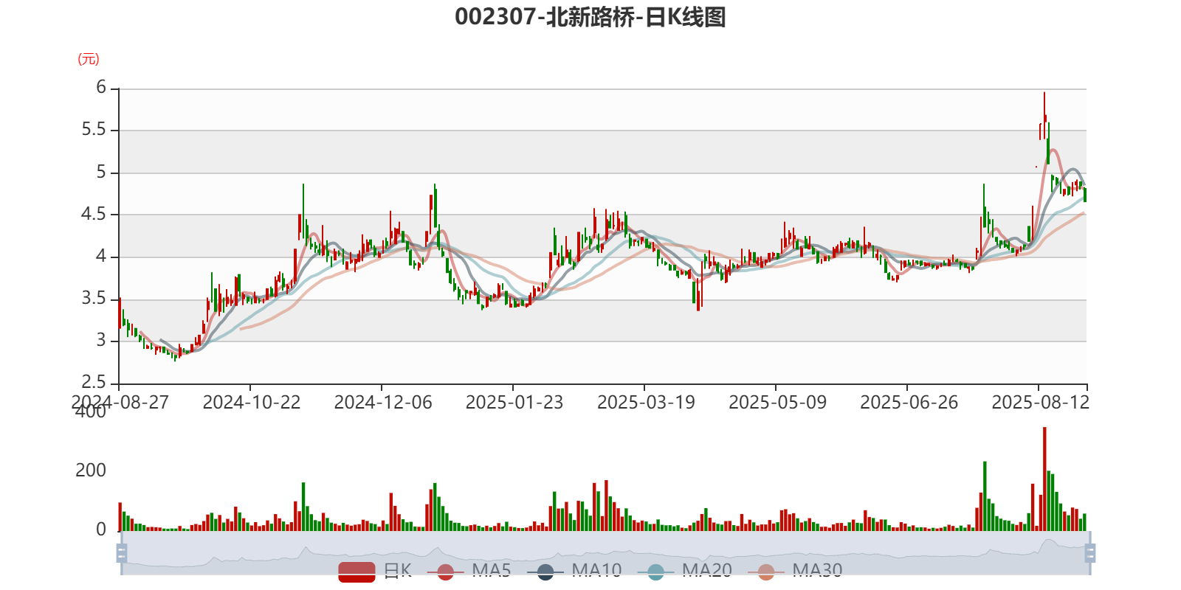1181x590 pixels.
Task: Click the 2025-08-12 date axis label
Action: tap(1040, 403)
